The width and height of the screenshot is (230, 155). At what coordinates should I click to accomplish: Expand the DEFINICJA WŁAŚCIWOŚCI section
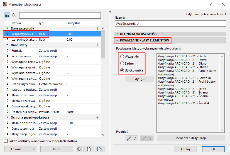coord(117,34)
